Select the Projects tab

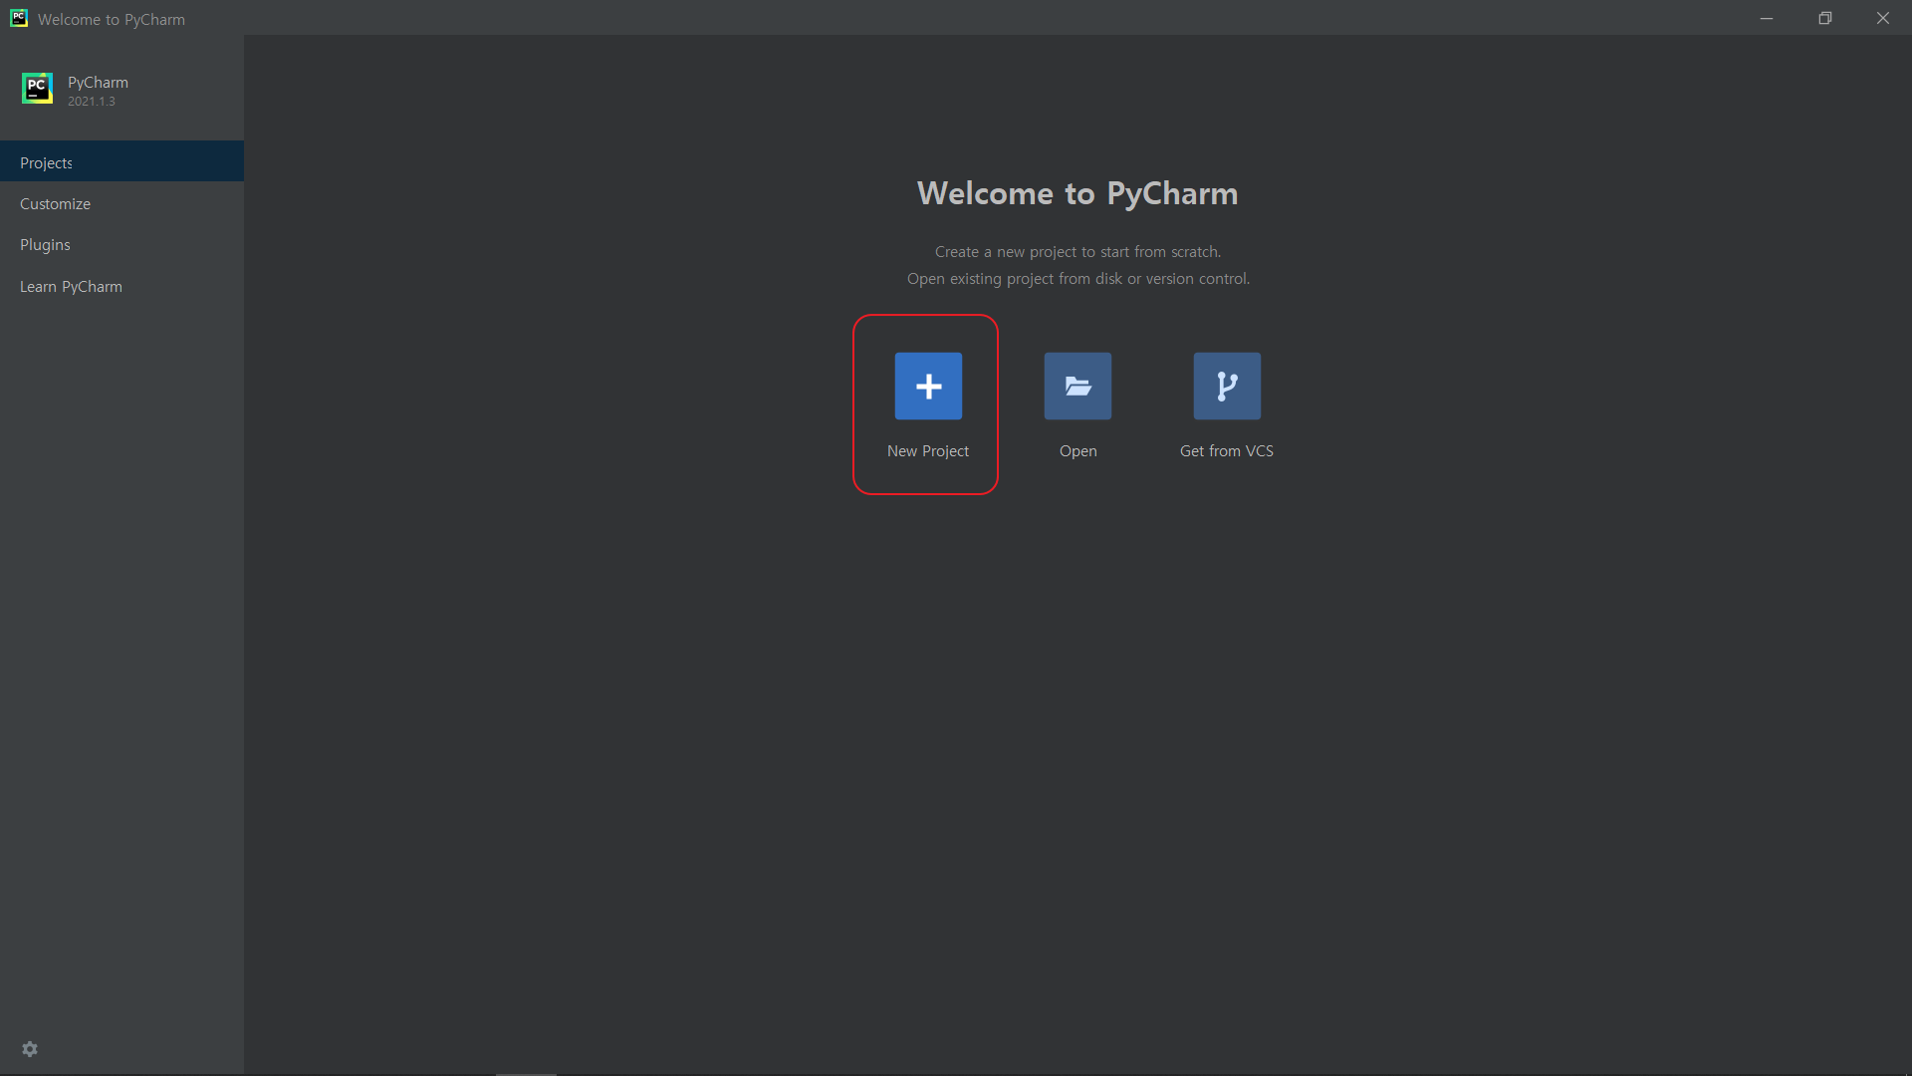(x=46, y=162)
